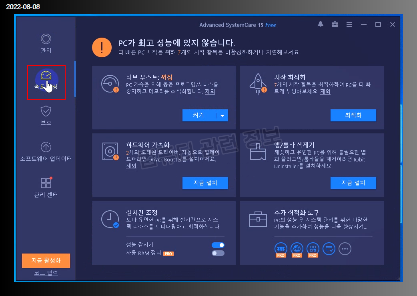Click the App/Toolbar Cleaner broom icon
417x296 pixels.
click(x=258, y=151)
